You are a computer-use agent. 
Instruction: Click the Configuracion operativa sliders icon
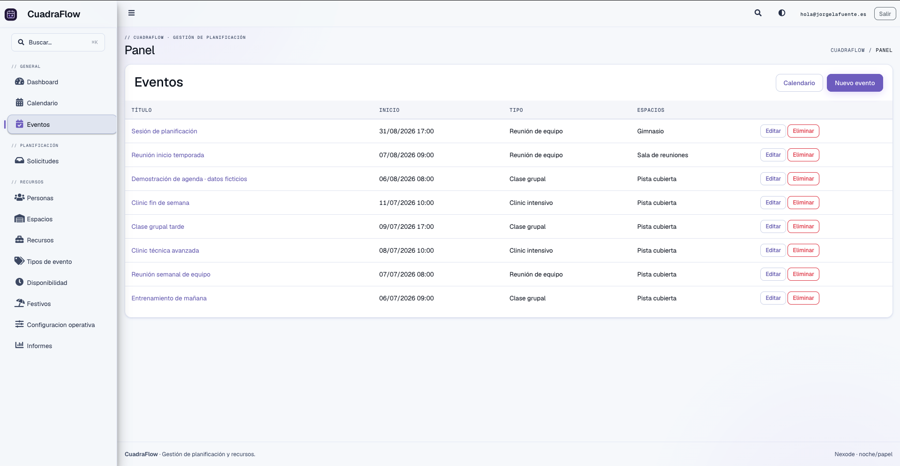[19, 324]
